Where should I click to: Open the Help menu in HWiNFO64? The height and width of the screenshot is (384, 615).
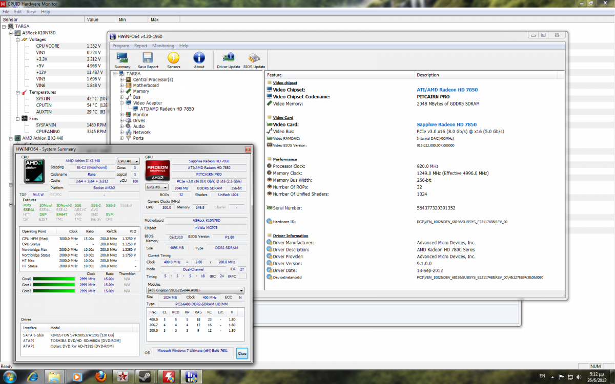183,46
